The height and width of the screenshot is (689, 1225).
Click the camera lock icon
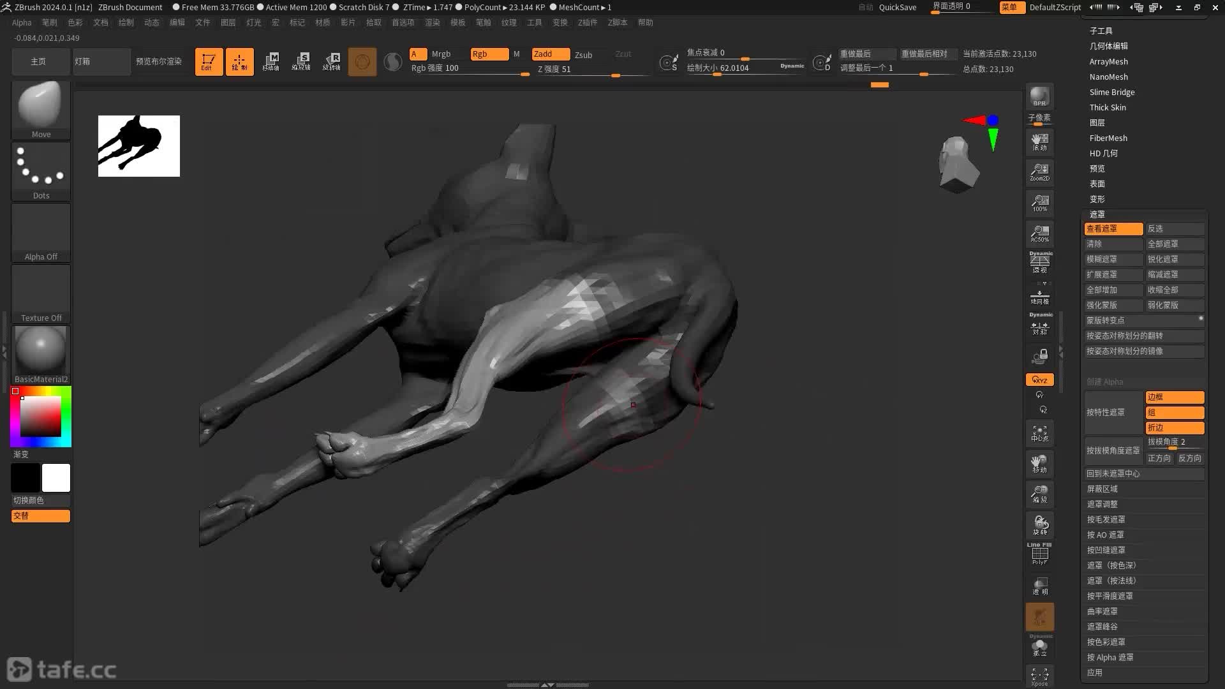pyautogui.click(x=1039, y=355)
